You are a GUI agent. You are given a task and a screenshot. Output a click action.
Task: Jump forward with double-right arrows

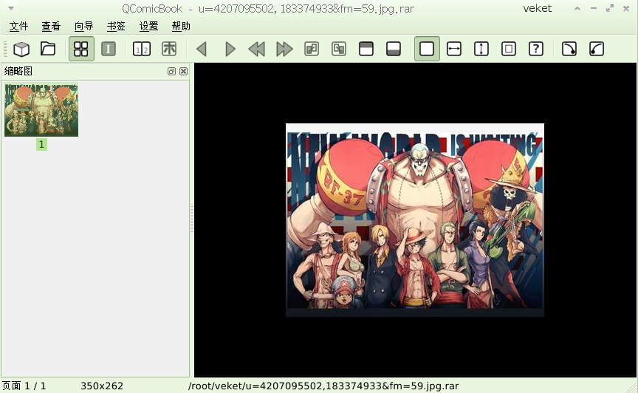[284, 49]
